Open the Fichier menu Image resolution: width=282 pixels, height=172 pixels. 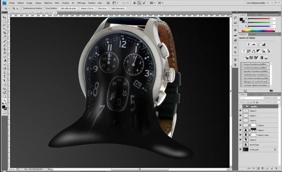12,3
